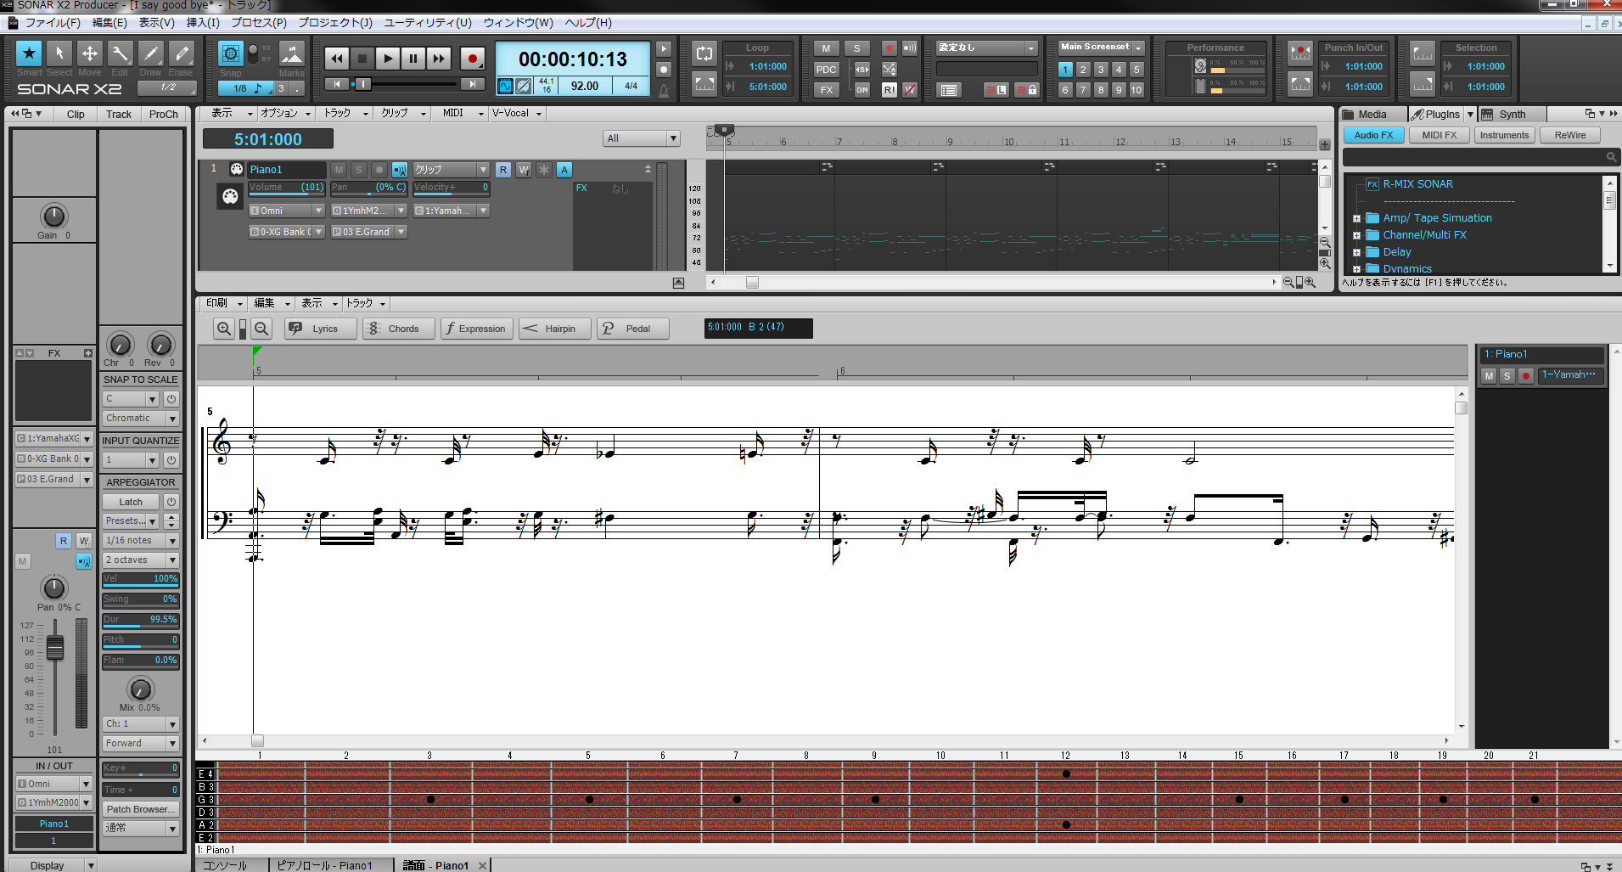Viewport: 1622px width, 872px height.
Task: Click the inspector volume fader
Action: pyautogui.click(x=55, y=648)
